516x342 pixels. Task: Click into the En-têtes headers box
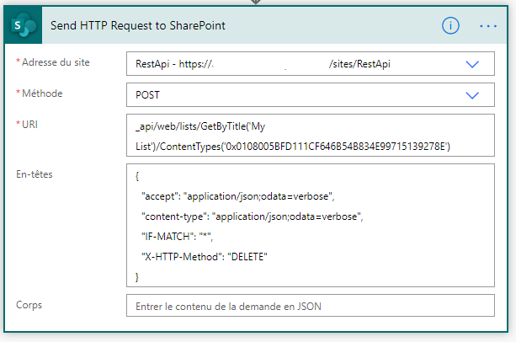click(x=311, y=226)
